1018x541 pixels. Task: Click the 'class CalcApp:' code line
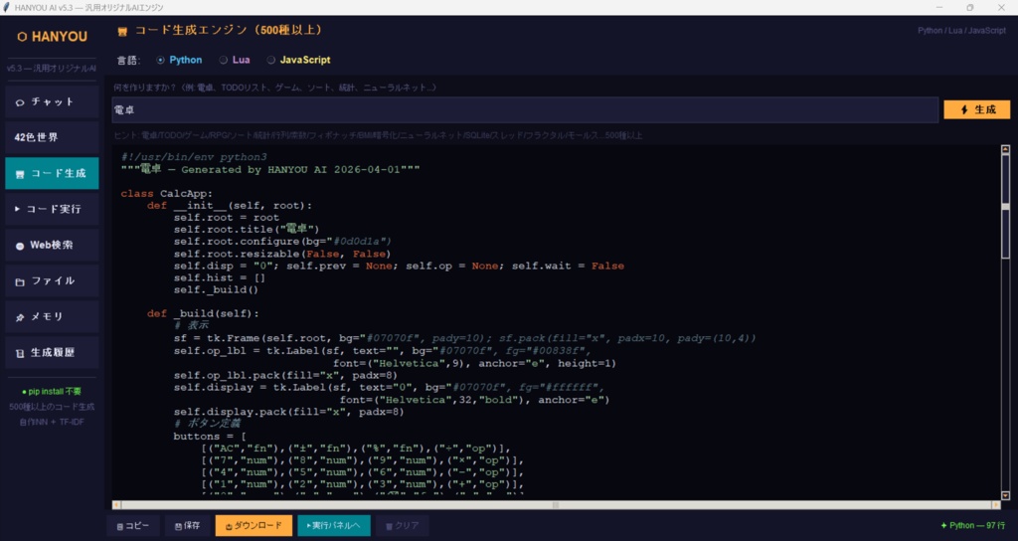tap(166, 194)
